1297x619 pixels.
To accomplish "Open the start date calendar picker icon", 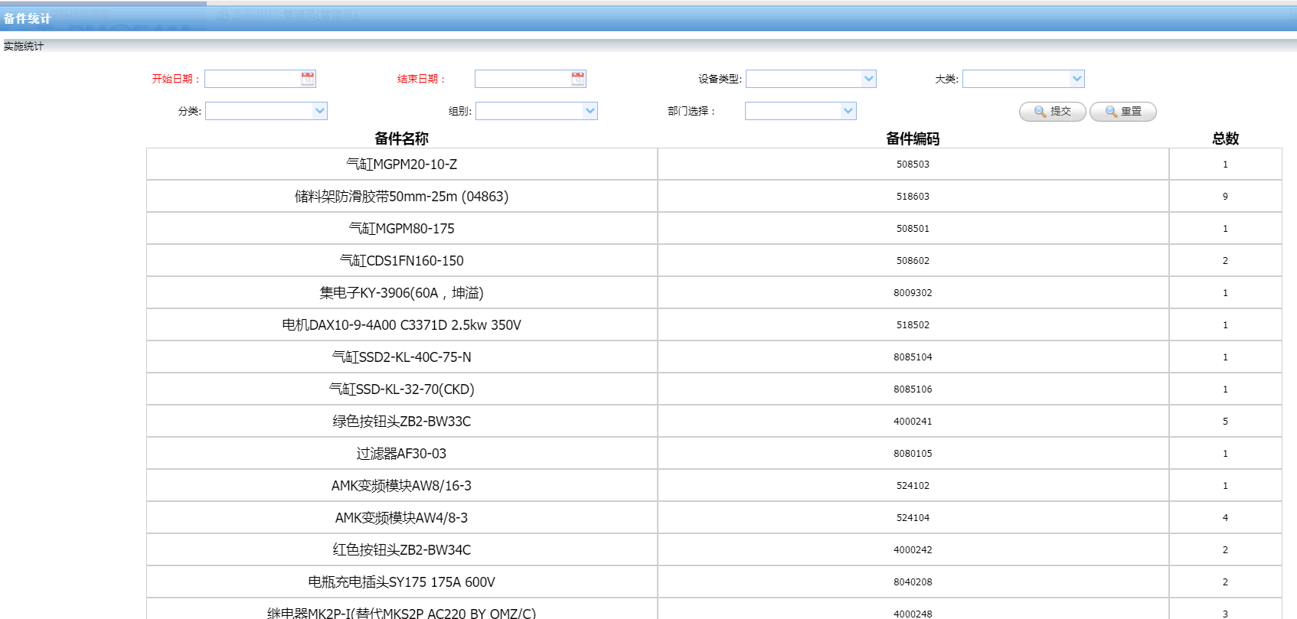I will click(308, 79).
